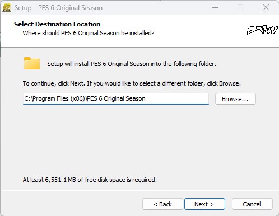Screen dimensions: 279x216
Task: Click the 'To continue, click Next' instruction text
Action: (x=132, y=83)
